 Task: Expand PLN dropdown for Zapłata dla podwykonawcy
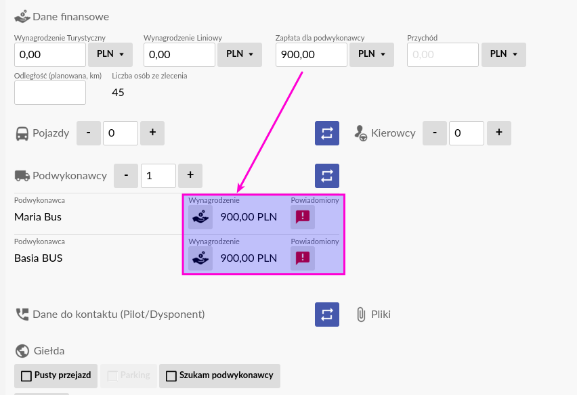click(372, 54)
